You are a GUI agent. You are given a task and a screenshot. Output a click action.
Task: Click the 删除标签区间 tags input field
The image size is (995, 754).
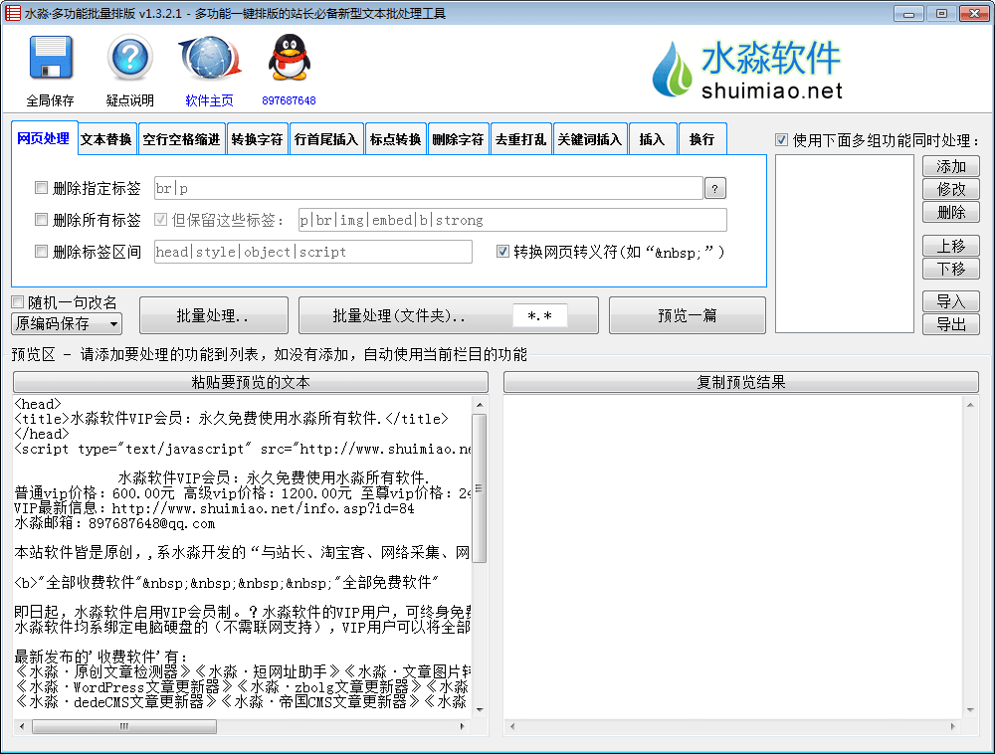pos(312,252)
